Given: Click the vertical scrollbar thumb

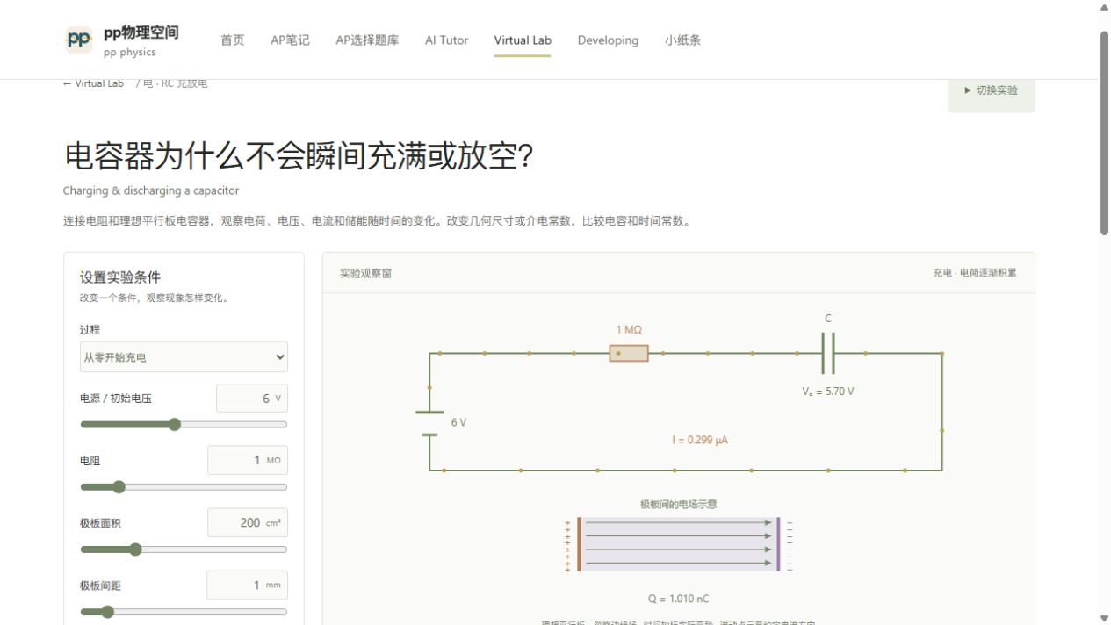Looking at the screenshot, I should (x=1105, y=132).
